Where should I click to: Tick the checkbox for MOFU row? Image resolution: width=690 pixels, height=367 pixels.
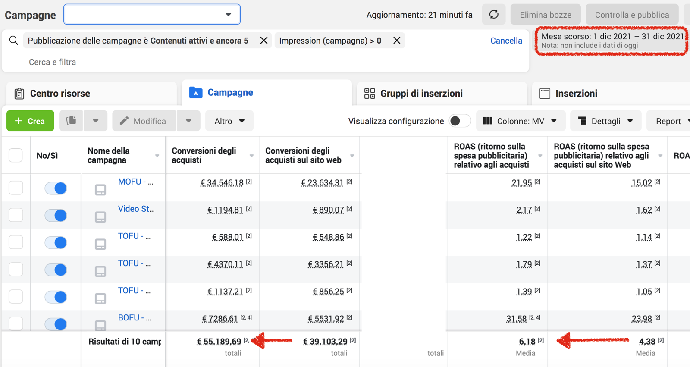pos(16,188)
